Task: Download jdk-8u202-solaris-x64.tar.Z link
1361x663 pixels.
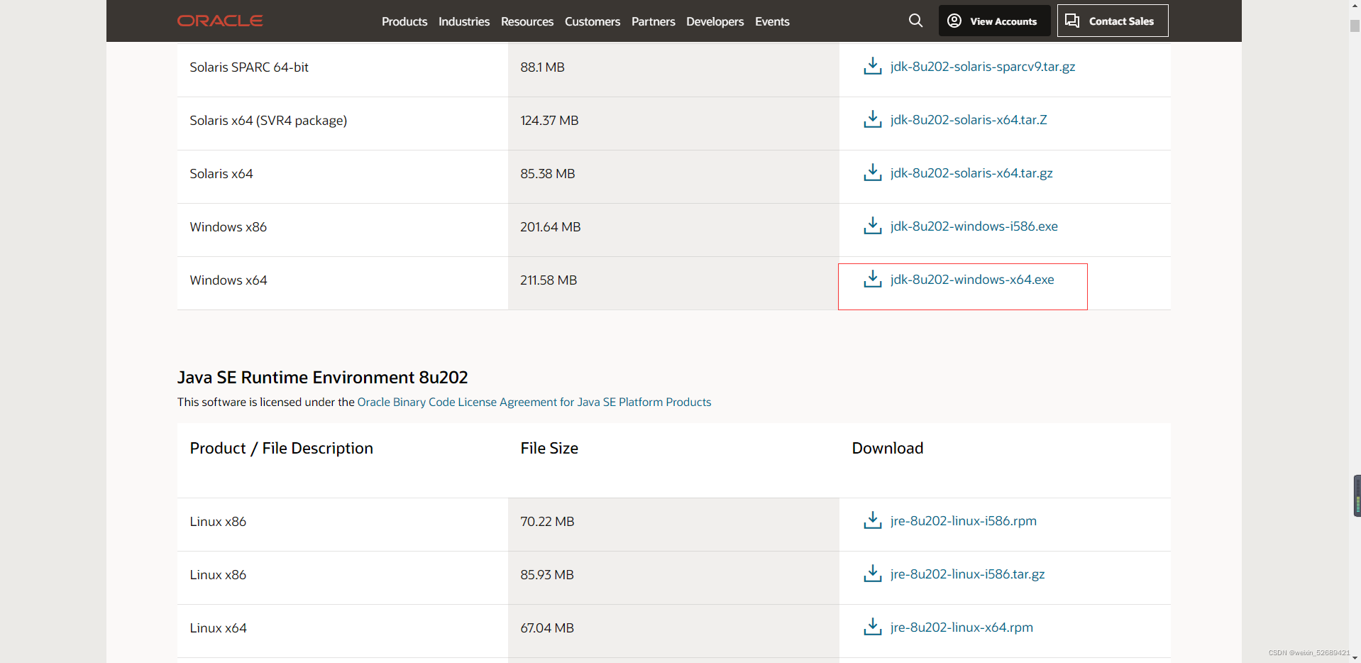Action: point(969,120)
